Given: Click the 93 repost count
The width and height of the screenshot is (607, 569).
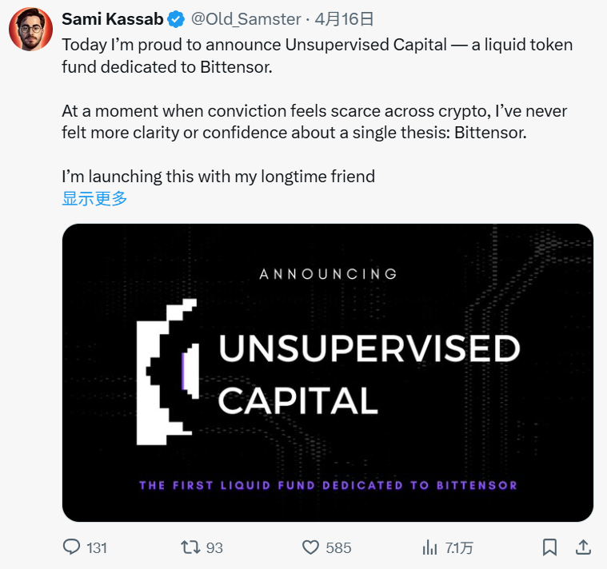Looking at the screenshot, I should click(x=214, y=548).
